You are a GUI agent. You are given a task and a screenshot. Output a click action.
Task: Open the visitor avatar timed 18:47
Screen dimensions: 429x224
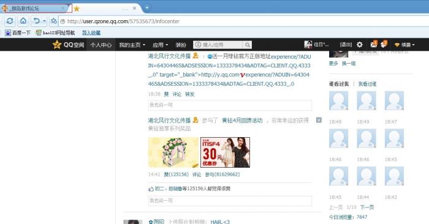[x=394, y=100]
